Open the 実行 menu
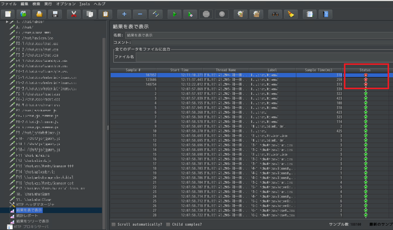 pyautogui.click(x=48, y=4)
